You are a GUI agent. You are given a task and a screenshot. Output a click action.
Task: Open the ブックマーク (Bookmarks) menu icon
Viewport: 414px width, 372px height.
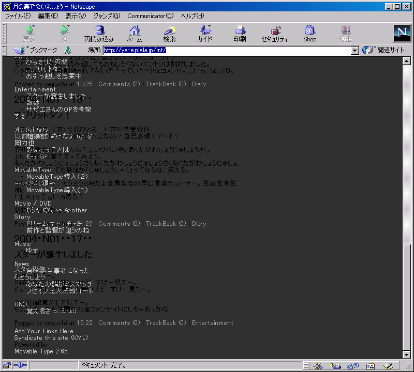coord(35,50)
